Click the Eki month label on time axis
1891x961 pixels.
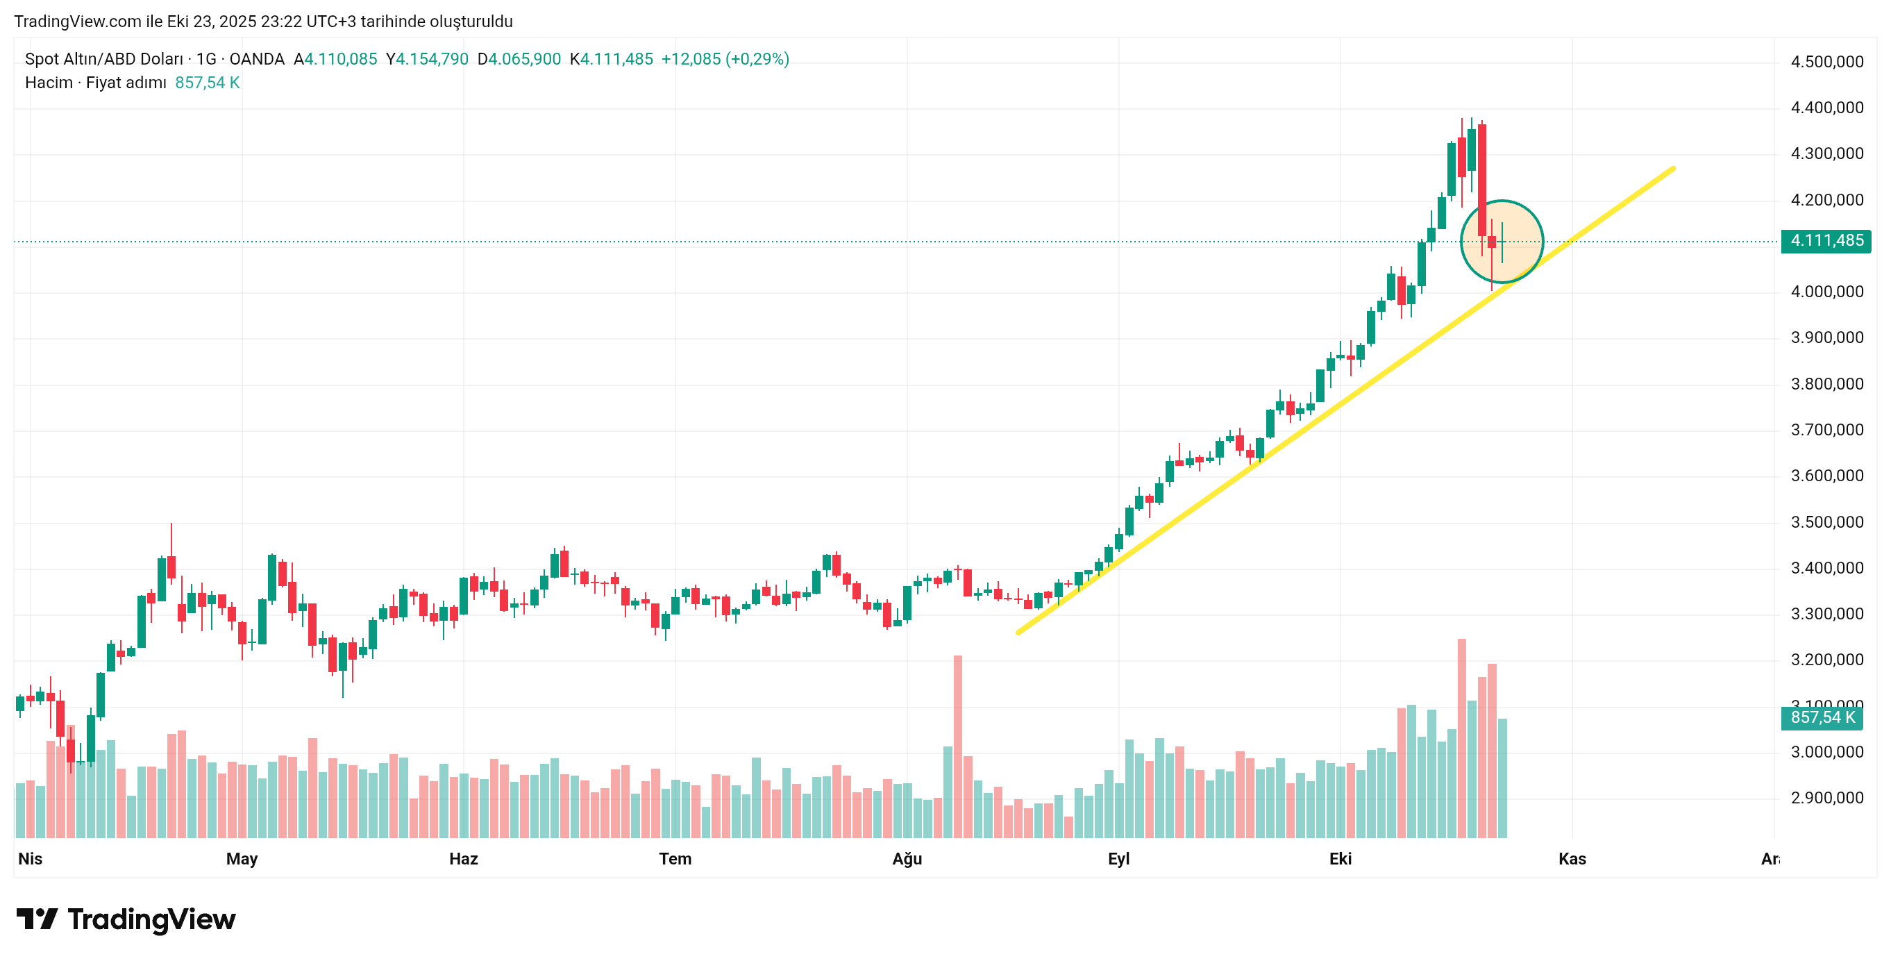(x=1340, y=858)
